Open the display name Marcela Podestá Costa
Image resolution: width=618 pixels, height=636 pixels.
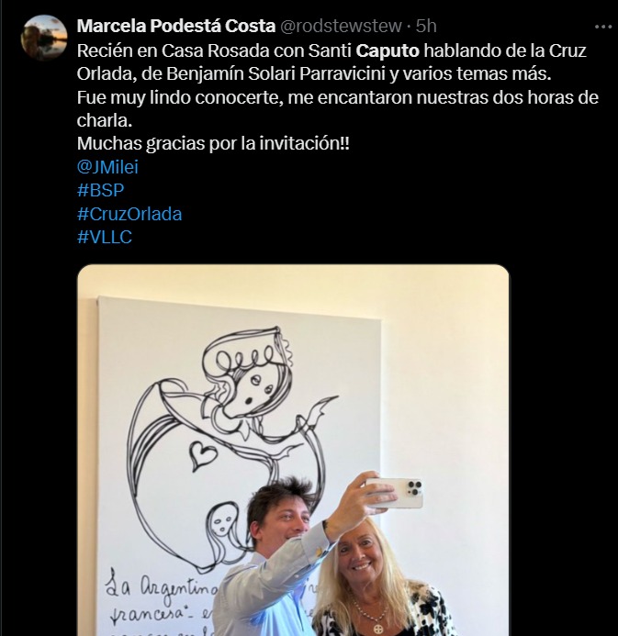point(176,26)
